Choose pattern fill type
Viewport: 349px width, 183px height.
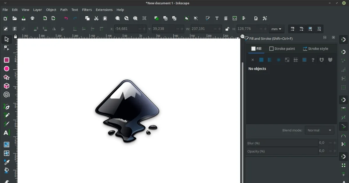coord(296,60)
